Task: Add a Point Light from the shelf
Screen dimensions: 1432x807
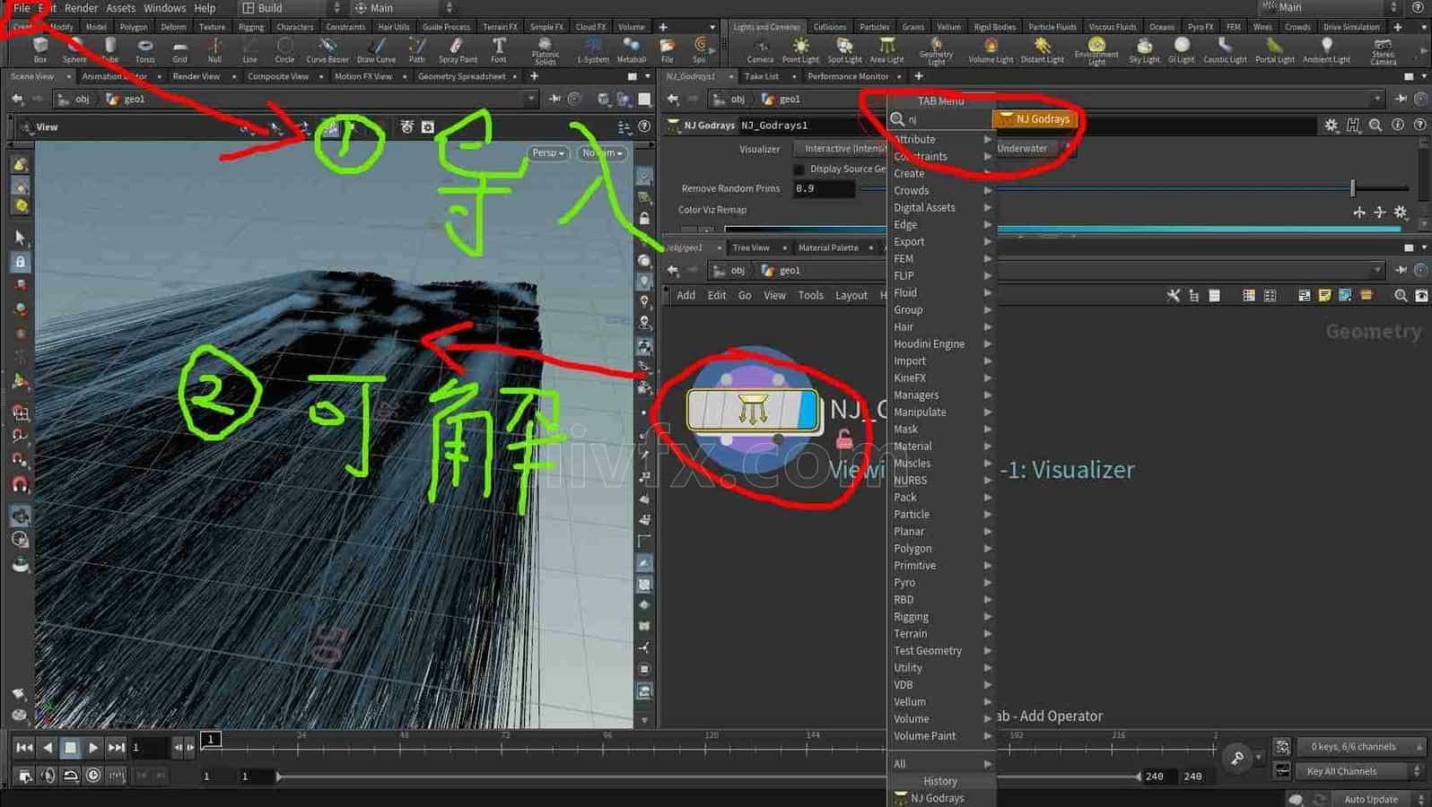Action: tap(800, 50)
